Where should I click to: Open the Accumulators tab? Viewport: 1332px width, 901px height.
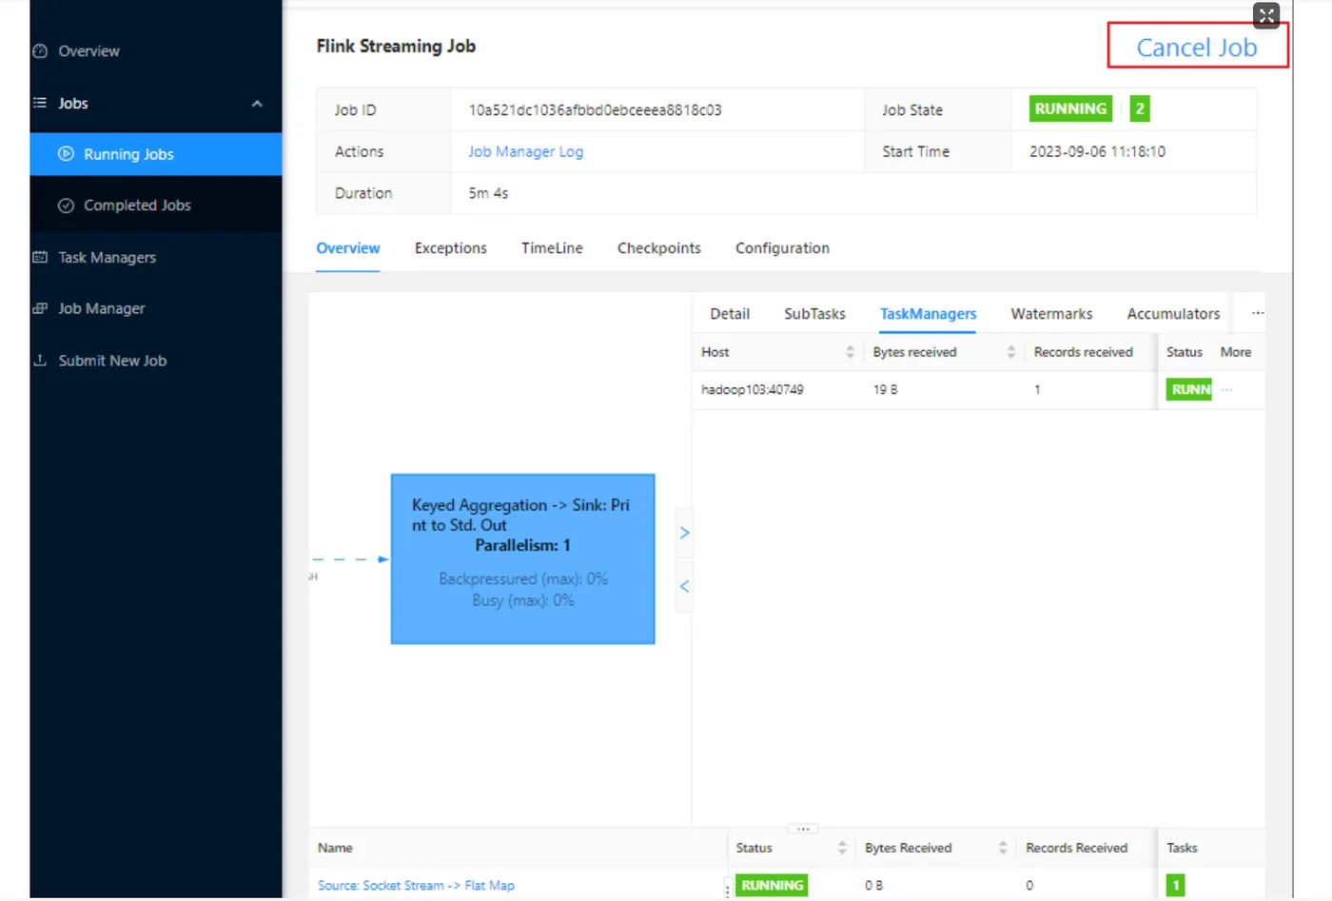(1173, 314)
